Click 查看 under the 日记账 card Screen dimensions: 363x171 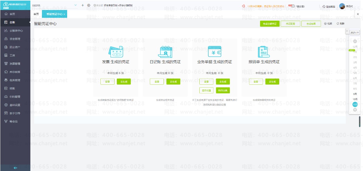point(157,82)
